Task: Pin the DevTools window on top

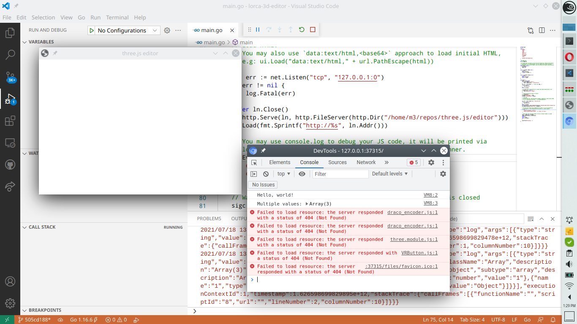Action: pos(263,151)
